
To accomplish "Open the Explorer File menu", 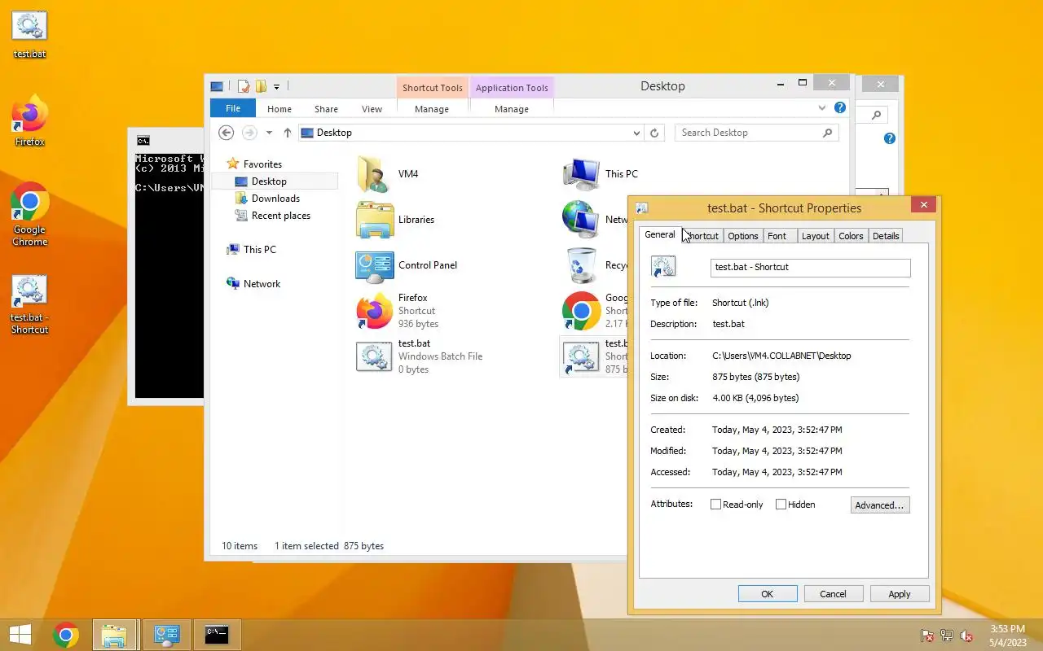I will (x=233, y=108).
